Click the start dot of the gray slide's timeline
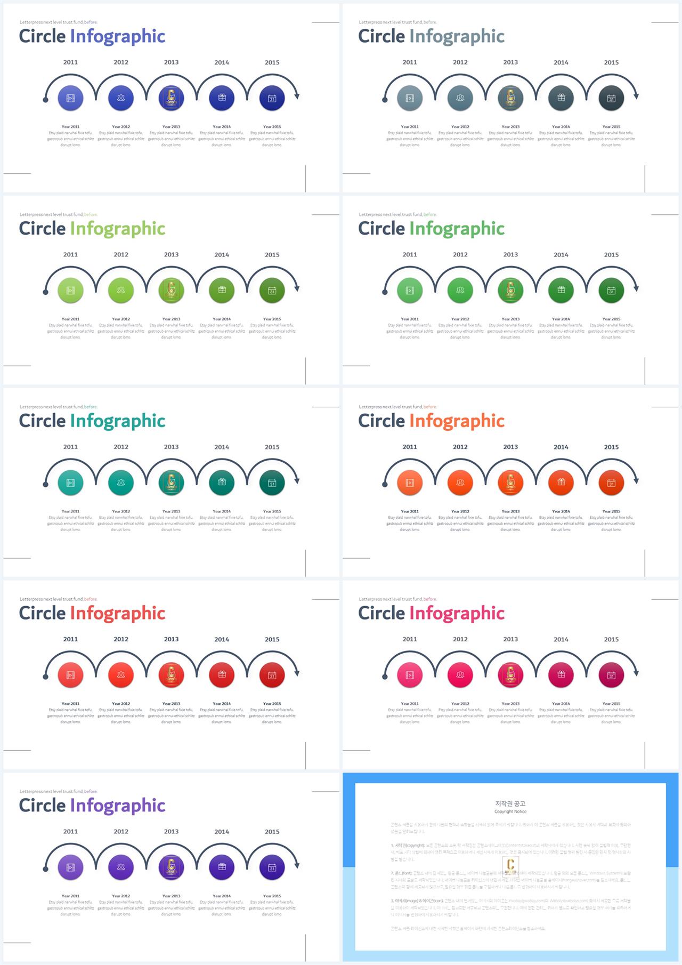Screen dimensions: 682x965 [x=385, y=100]
